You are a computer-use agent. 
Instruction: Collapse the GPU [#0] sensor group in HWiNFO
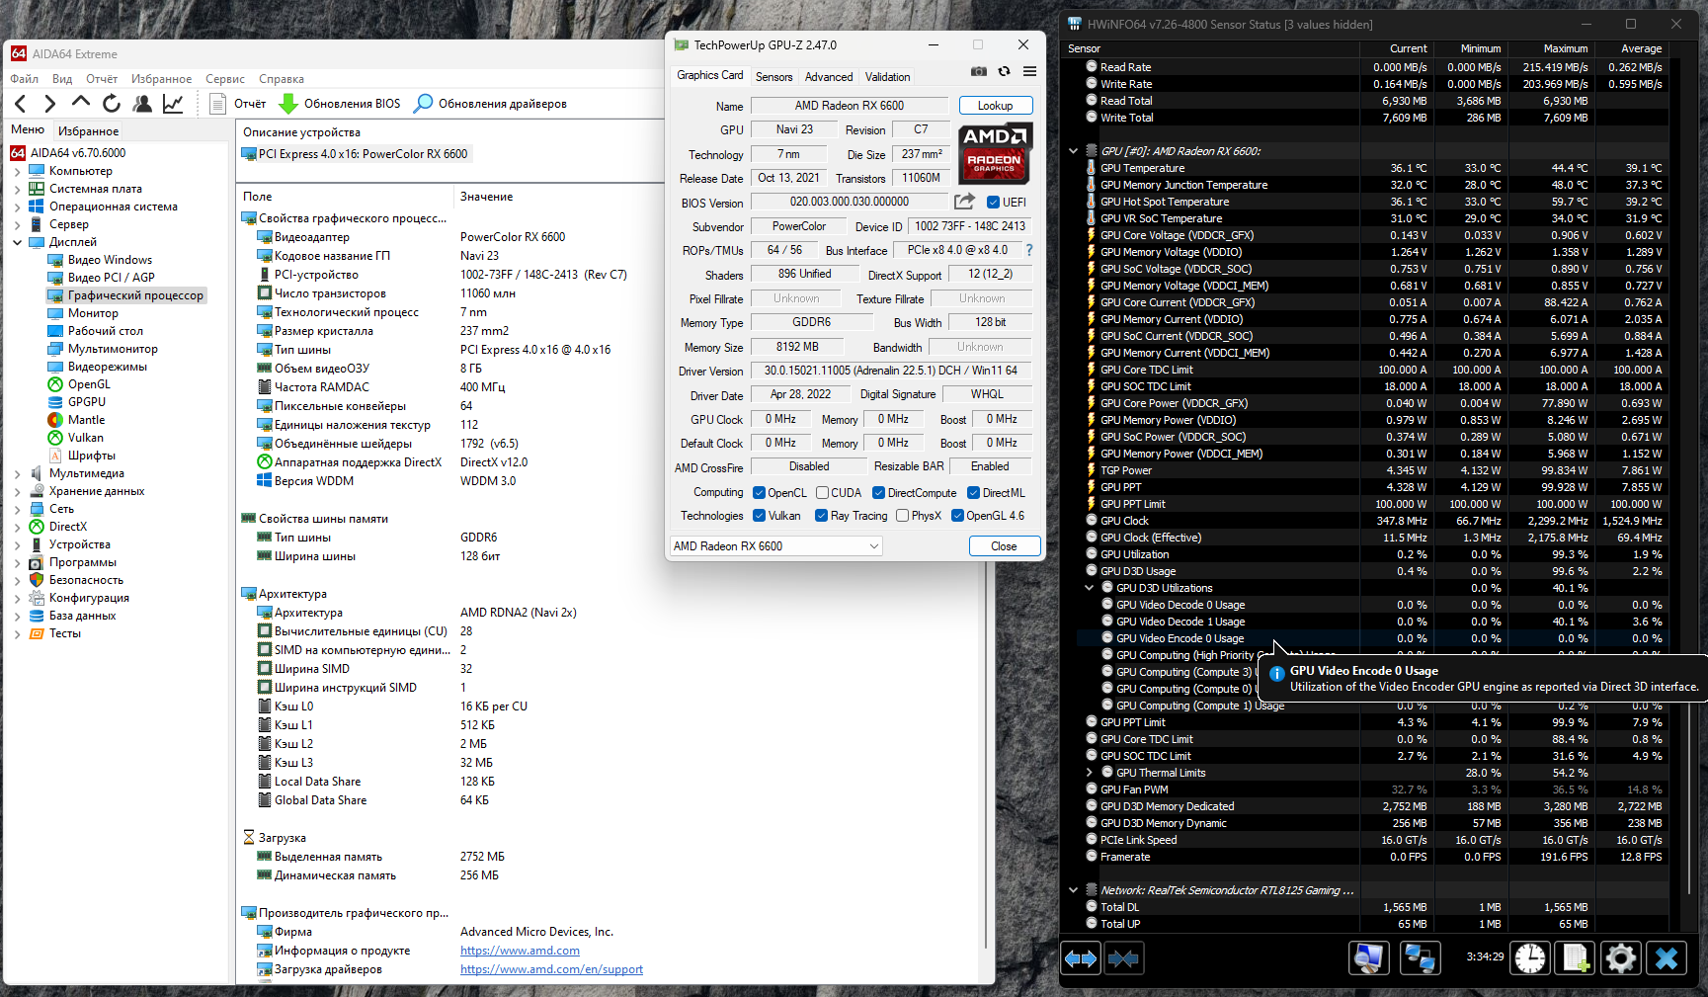click(1073, 151)
